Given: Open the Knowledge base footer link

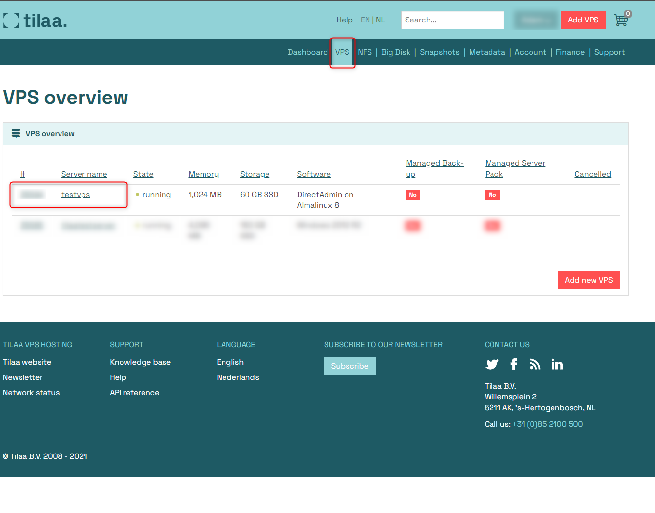Looking at the screenshot, I should [x=140, y=362].
